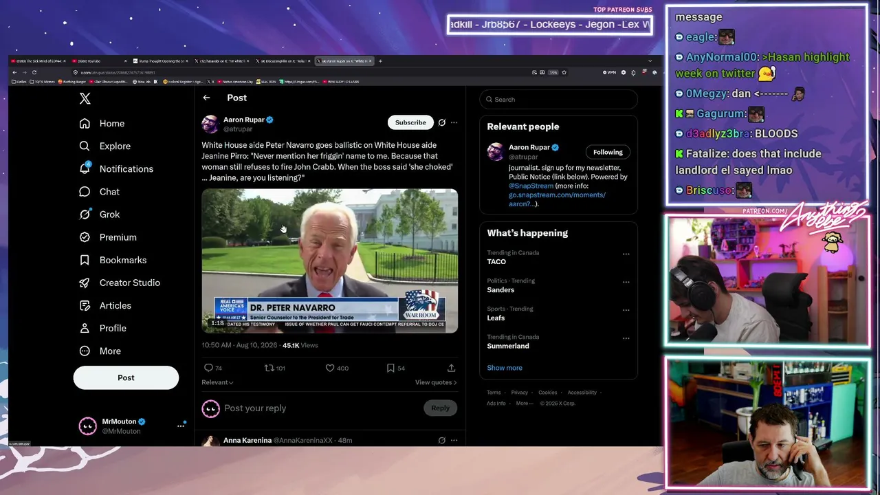880x495 pixels.
Task: Click the Reply button
Action: point(440,408)
